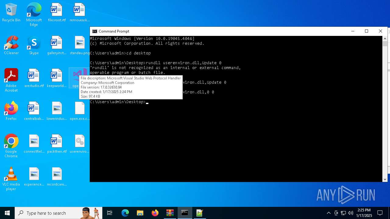Click 'rundll userenviron.dll,Update 0' command text
The width and height of the screenshot is (390, 219).
tap(184, 63)
